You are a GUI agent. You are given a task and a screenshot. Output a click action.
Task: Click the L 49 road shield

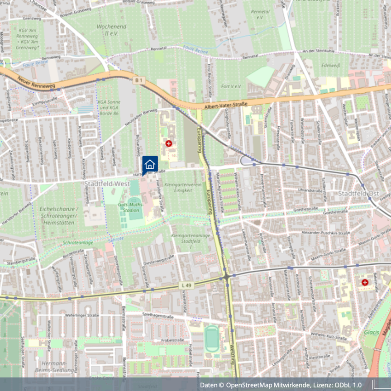pos(186,286)
